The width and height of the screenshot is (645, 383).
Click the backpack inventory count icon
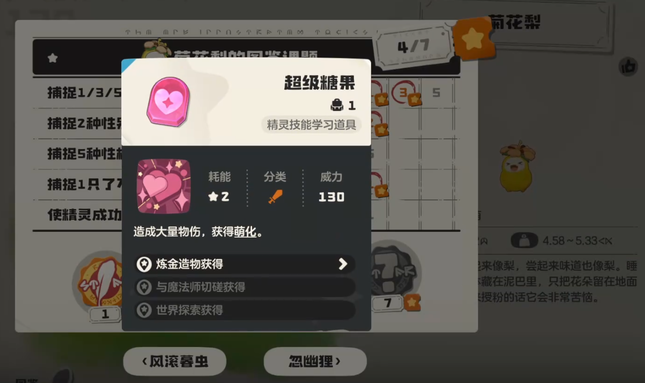coord(336,105)
